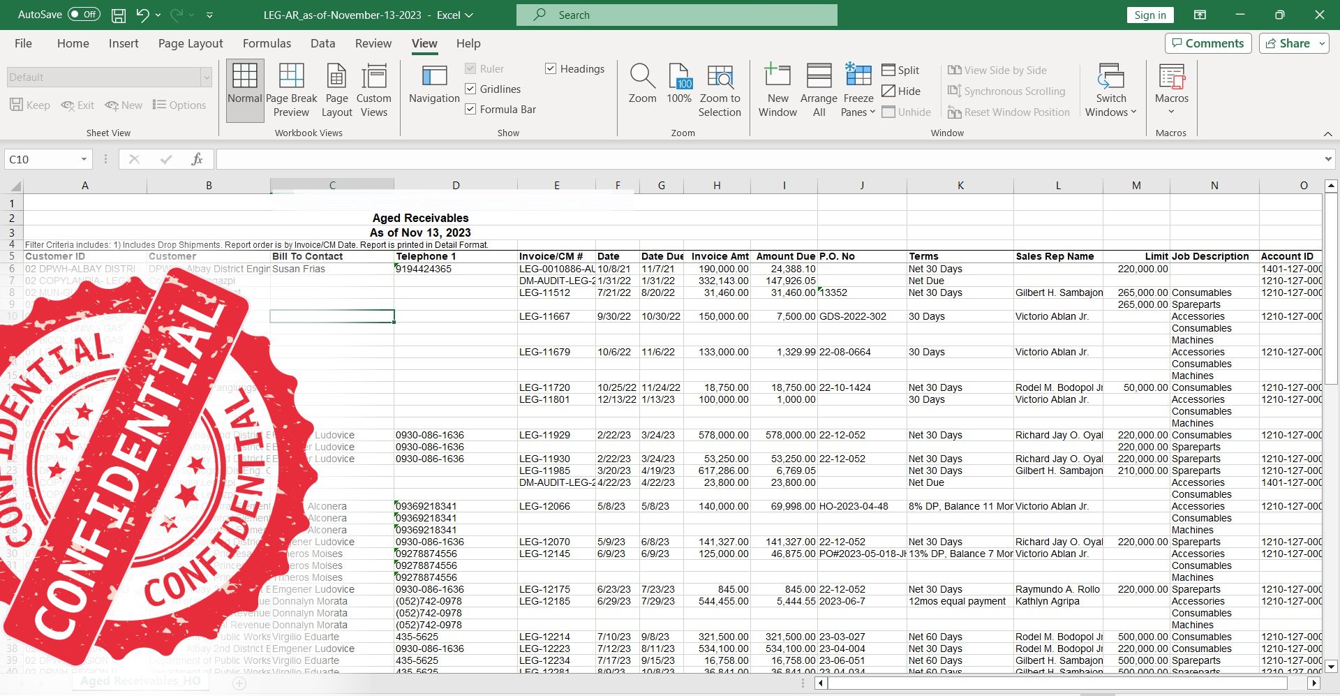
Task: Select row 5 header
Action: tap(12, 256)
